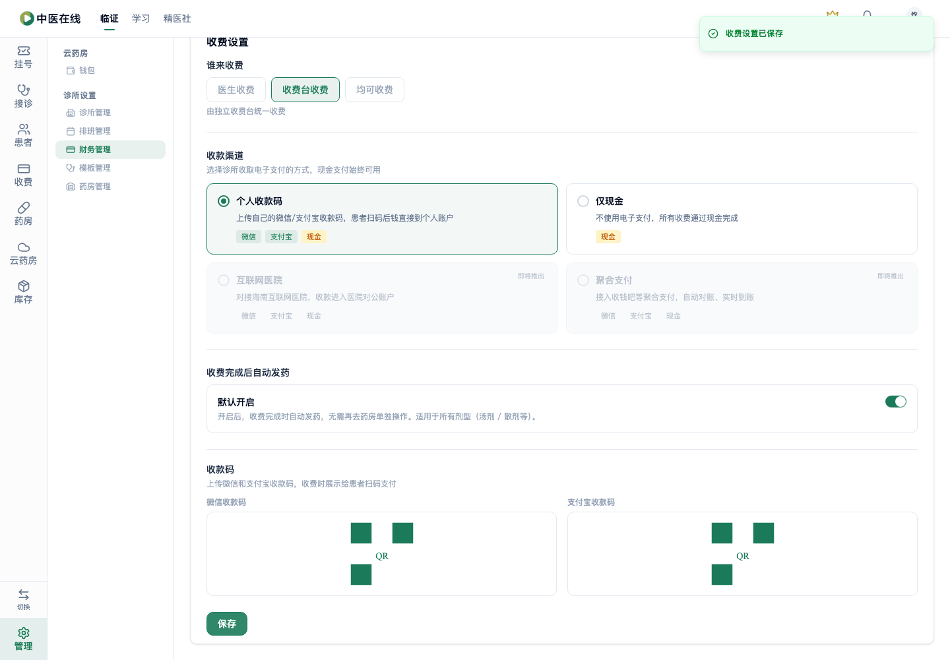950x660 pixels.
Task: Click the 微信收款码 QR upload area
Action: [381, 554]
